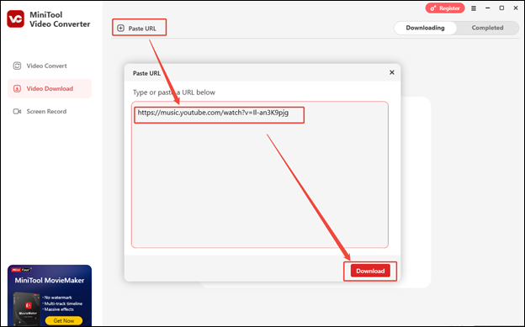Go to Screen Record section label
525x327 pixels.
pyautogui.click(x=46, y=112)
